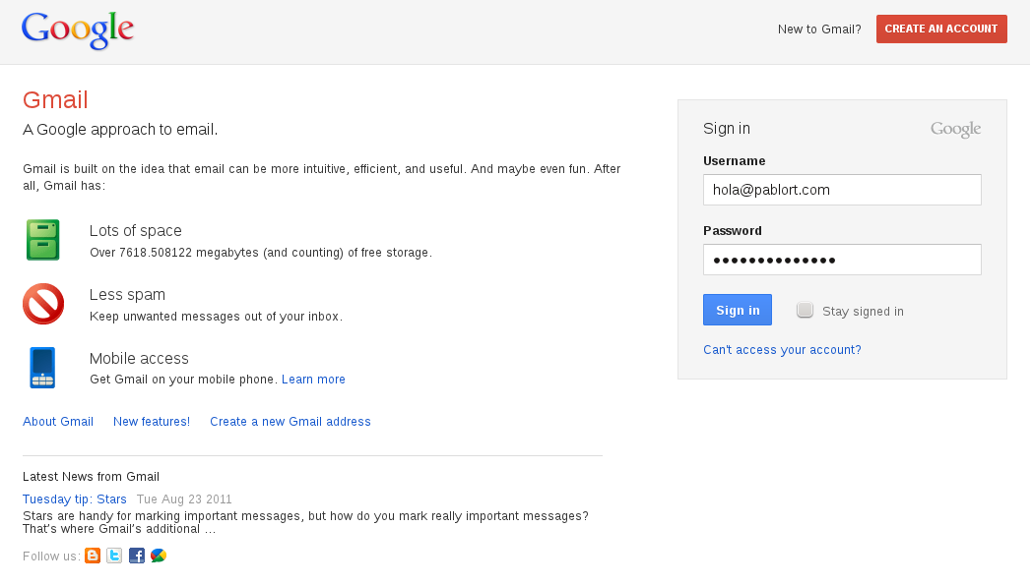1032x586 pixels.
Task: Open the About Gmail link
Action: pos(58,422)
